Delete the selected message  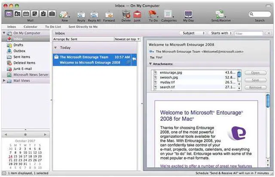(126, 14)
